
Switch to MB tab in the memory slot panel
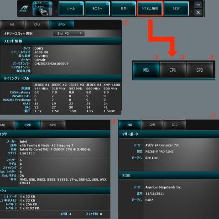(12, 25)
